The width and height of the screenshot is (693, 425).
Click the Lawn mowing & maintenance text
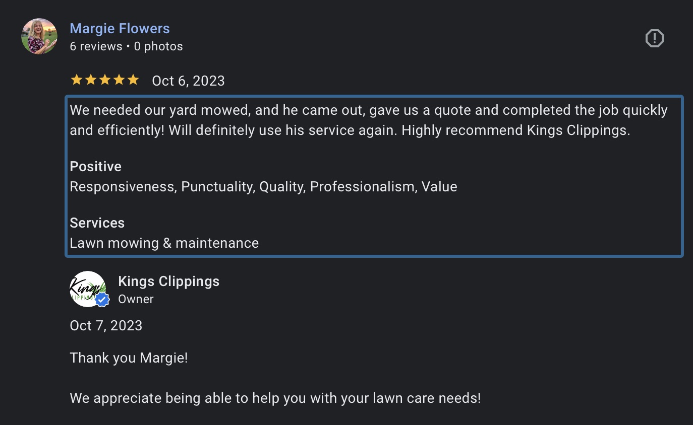point(164,243)
